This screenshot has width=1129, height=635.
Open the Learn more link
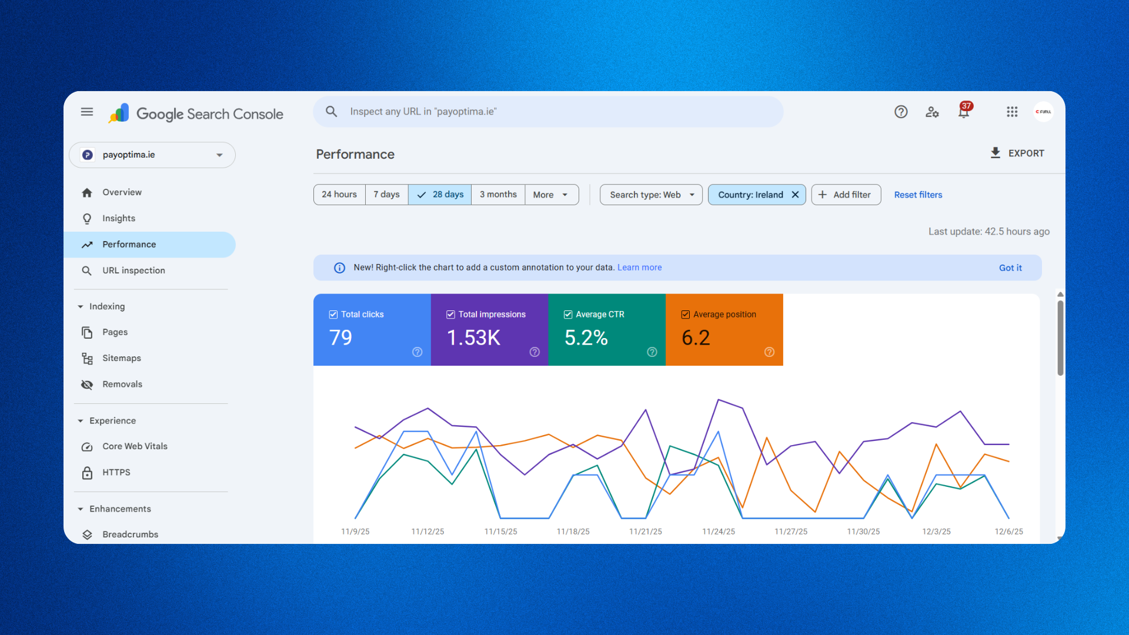click(x=639, y=268)
